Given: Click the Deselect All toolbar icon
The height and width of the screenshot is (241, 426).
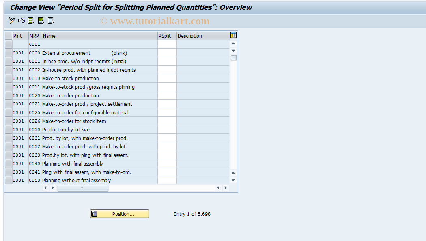Looking at the screenshot, I should (51, 21).
